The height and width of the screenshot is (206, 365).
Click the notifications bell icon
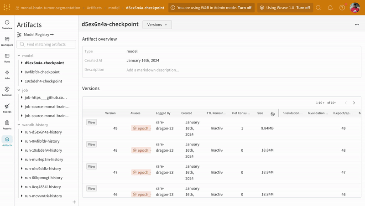[330, 8]
